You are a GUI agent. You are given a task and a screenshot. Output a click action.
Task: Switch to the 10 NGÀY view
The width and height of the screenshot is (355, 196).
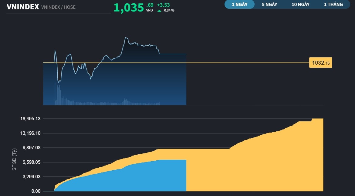[300, 4]
